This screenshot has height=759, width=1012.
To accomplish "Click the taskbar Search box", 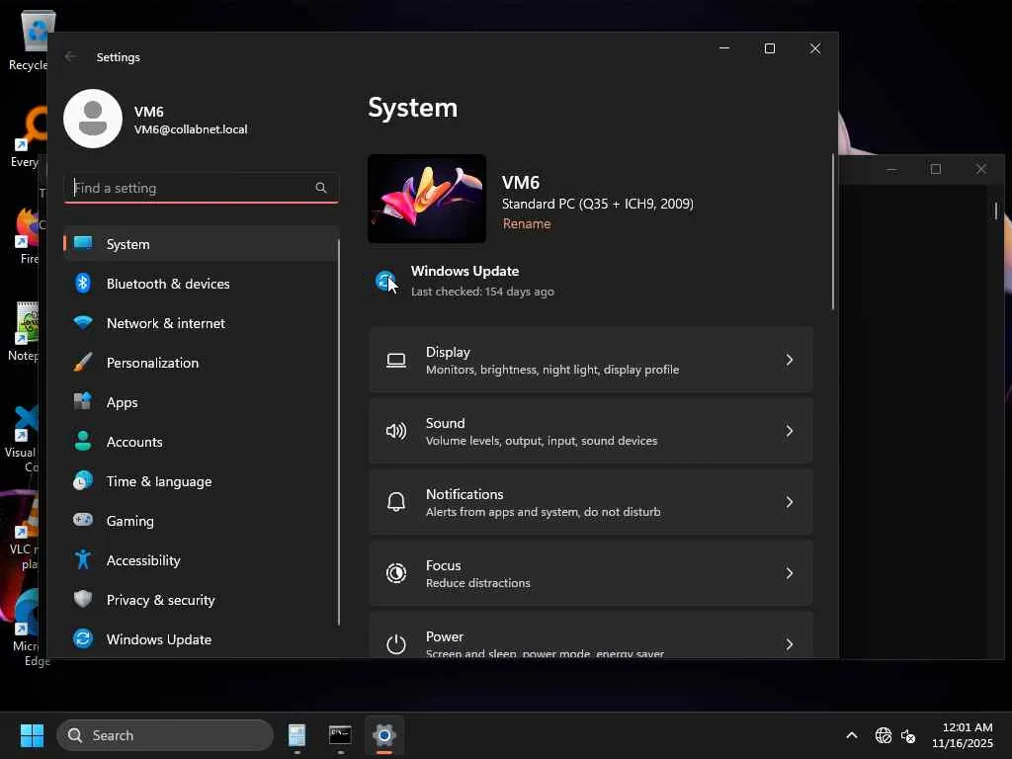I will pyautogui.click(x=165, y=735).
